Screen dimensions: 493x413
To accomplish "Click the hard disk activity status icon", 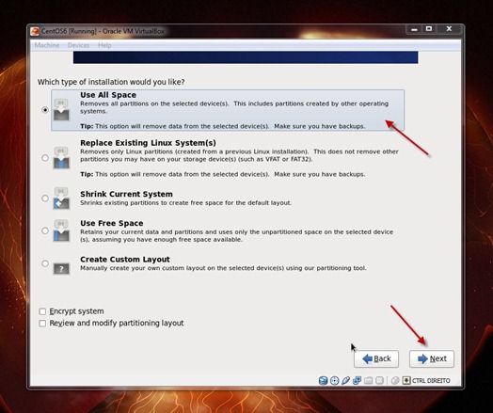I will tap(323, 381).
